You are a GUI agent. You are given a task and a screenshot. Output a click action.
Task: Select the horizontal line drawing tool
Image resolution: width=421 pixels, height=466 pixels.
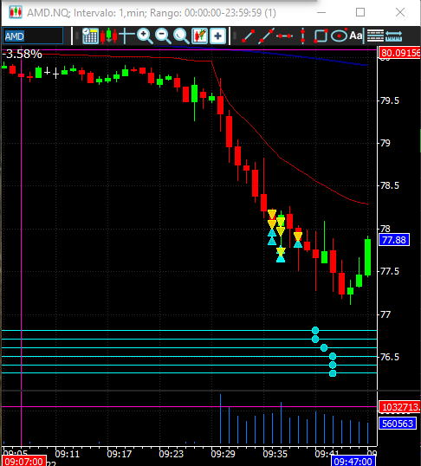(x=284, y=36)
